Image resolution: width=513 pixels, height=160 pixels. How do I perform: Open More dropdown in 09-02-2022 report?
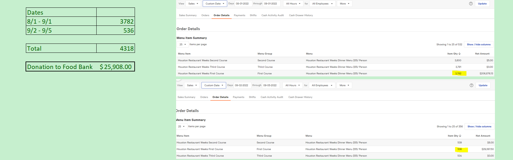[x=344, y=85]
